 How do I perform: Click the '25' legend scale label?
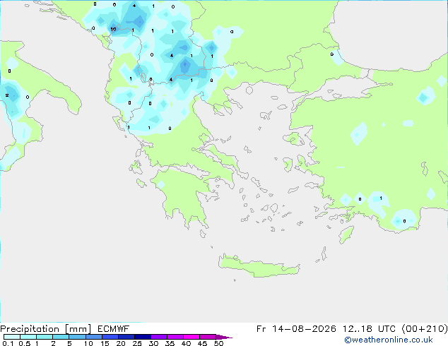coord(137,343)
